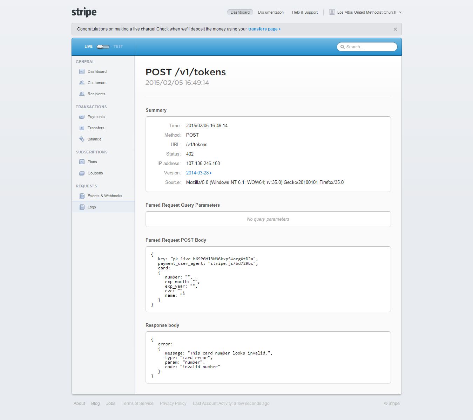Screen dimensions: 473x420
Task: Click the Customers sidebar icon
Action: (82, 83)
